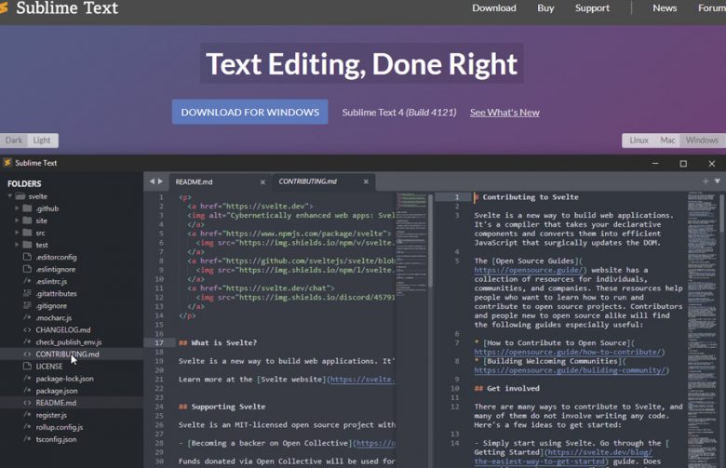Click the .gitattributes file icon

click(x=27, y=293)
